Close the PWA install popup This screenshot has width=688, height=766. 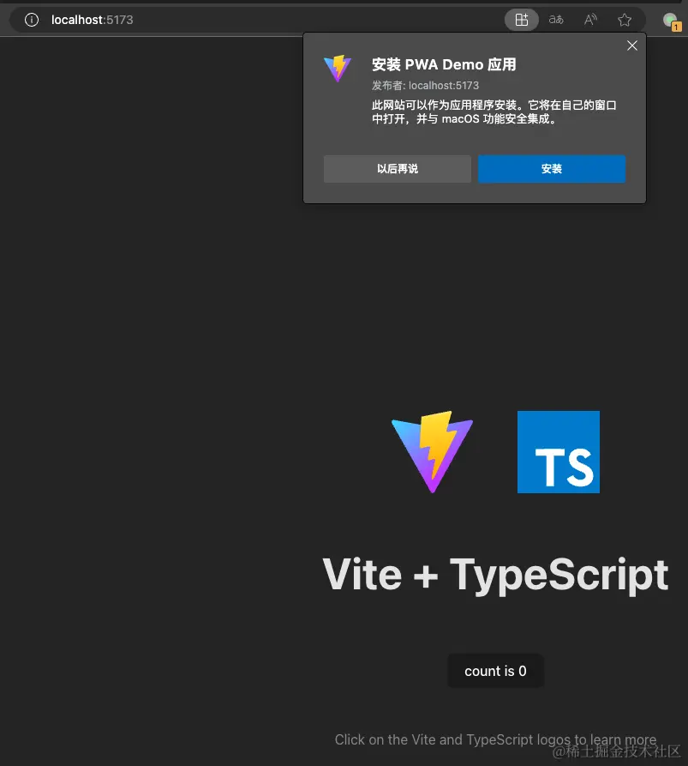click(x=632, y=45)
